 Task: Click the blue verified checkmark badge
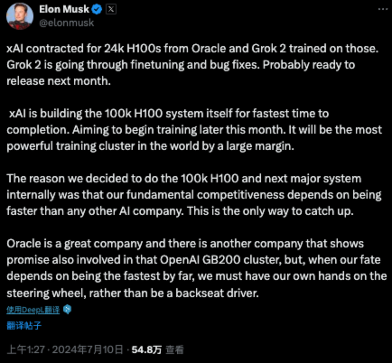[97, 10]
